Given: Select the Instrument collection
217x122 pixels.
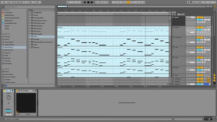Looking at the screenshot, I should point(8,13).
